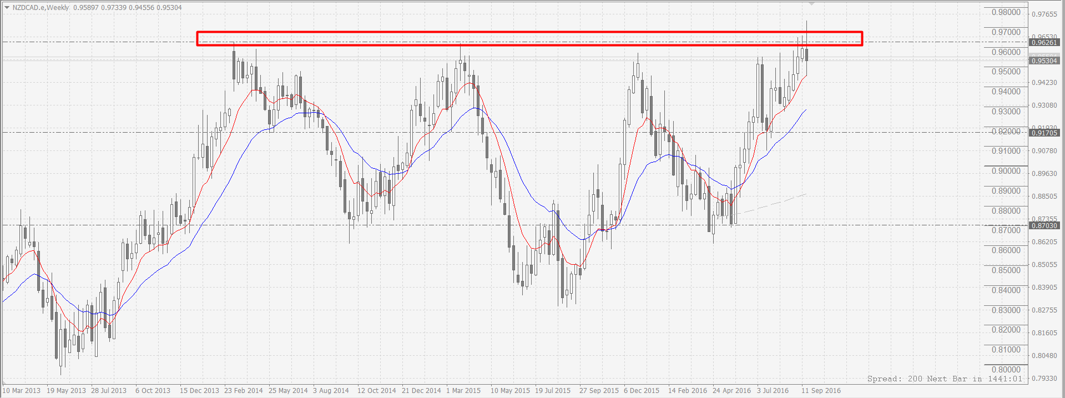Image resolution: width=1065 pixels, height=398 pixels.
Task: Click the 12 Oct 2014 date label
Action: 377,391
